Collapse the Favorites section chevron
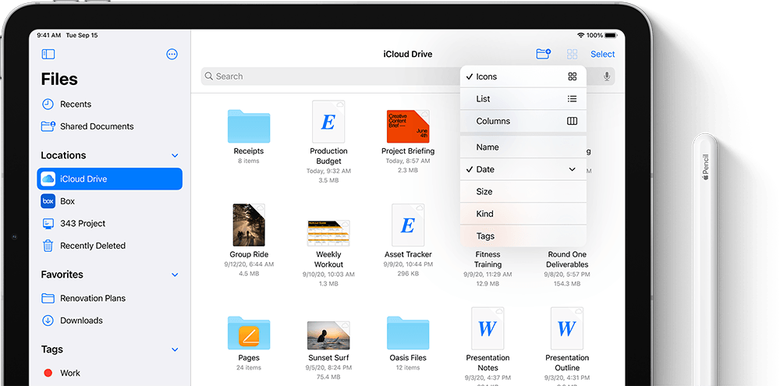The height and width of the screenshot is (386, 780). tap(175, 275)
